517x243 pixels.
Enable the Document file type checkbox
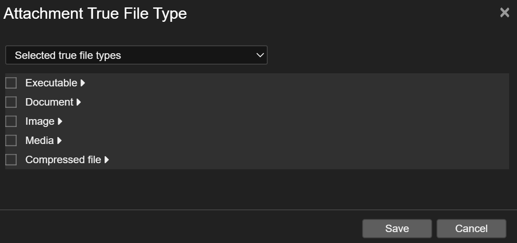point(11,102)
